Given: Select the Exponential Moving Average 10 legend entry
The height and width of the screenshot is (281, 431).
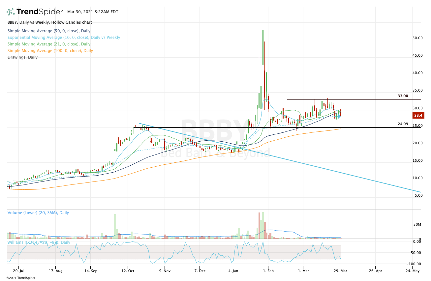Looking at the screenshot, I should 64,38.
